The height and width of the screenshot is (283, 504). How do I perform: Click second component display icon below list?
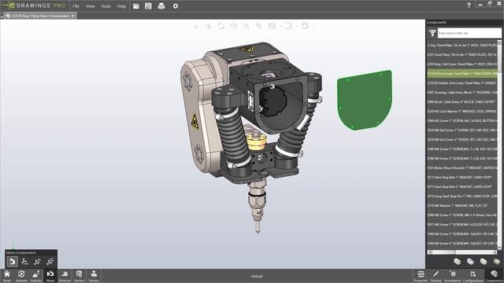click(x=470, y=262)
